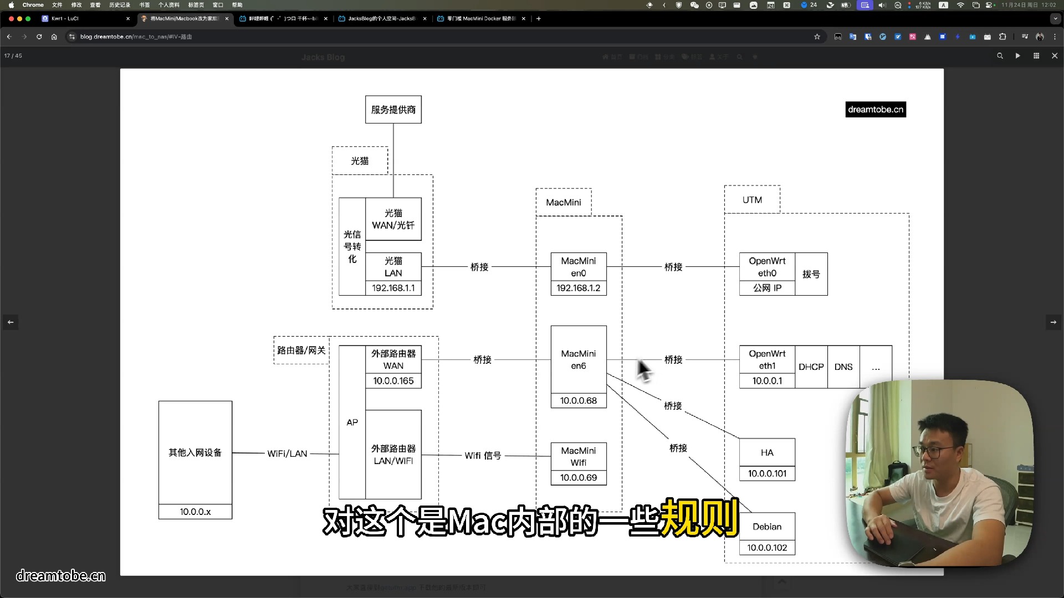Open the Chrome extensions puzzle icon
Screen dimensions: 1064x598
pyautogui.click(x=1002, y=37)
